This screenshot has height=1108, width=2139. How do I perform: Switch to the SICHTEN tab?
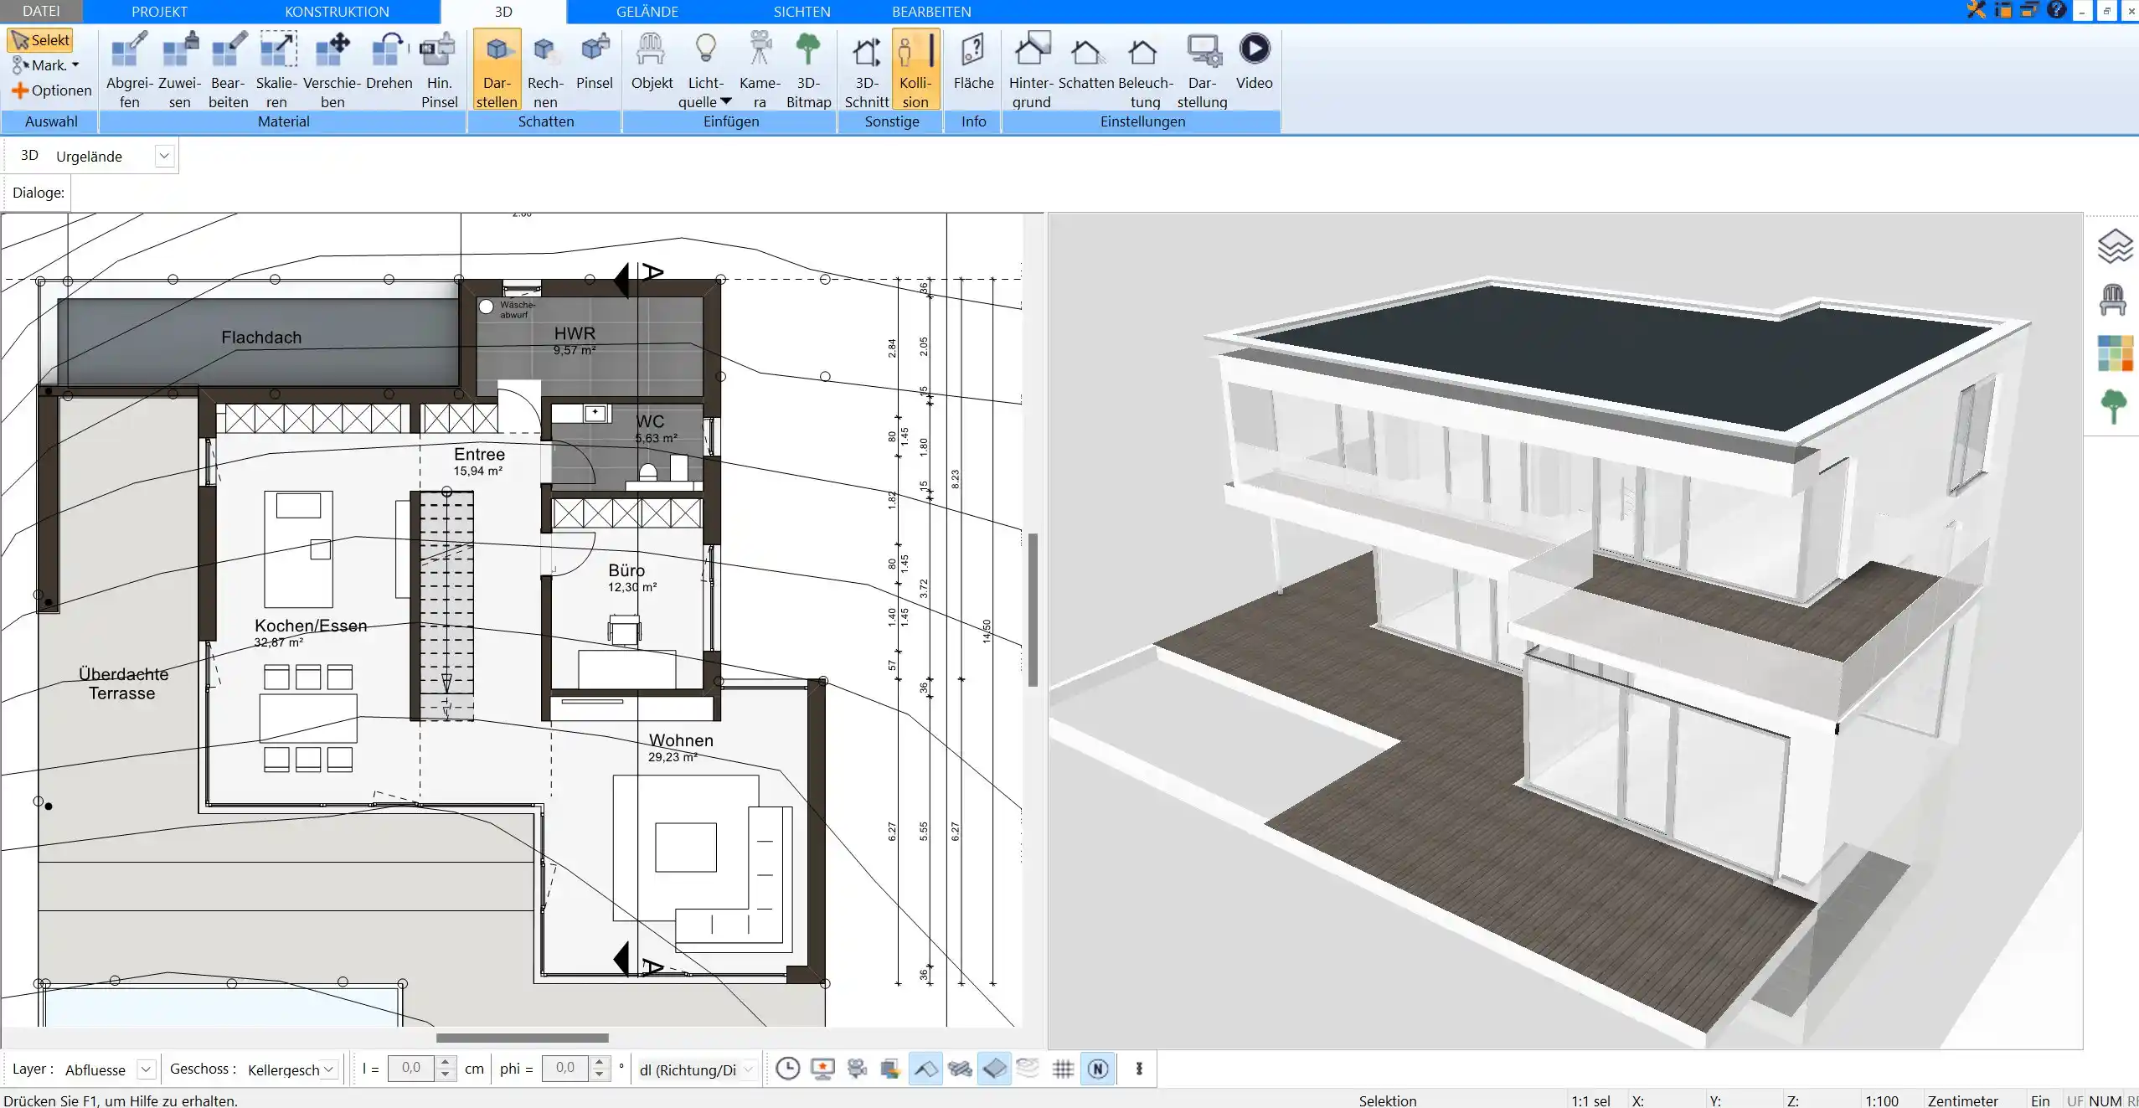(801, 11)
